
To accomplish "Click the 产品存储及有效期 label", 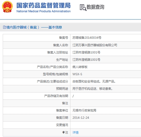I will 56,96.
